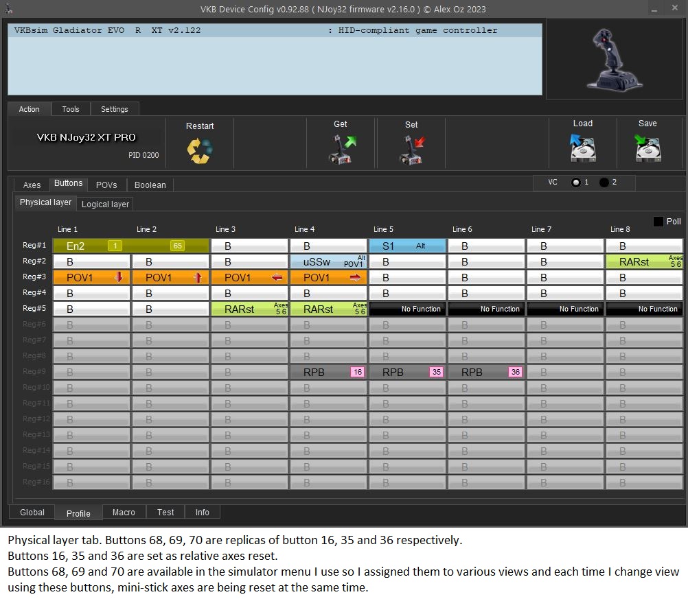
Task: Select VC radio button 1
Action: click(x=575, y=183)
